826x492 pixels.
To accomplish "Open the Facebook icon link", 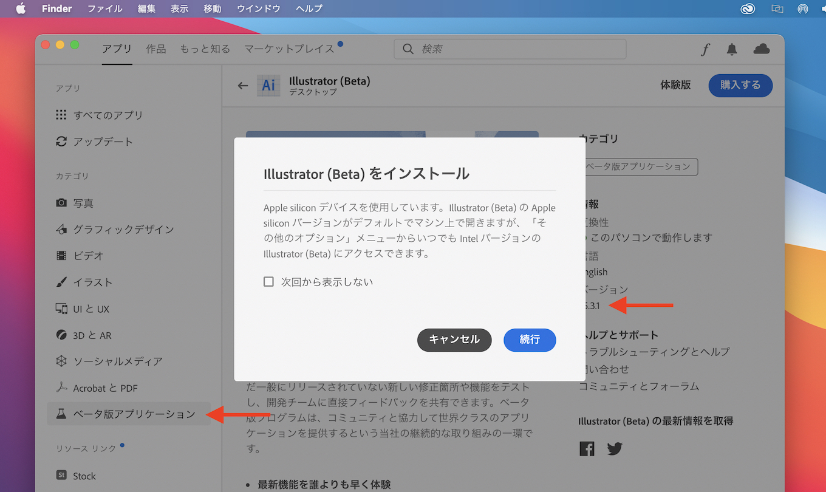I will tap(587, 449).
